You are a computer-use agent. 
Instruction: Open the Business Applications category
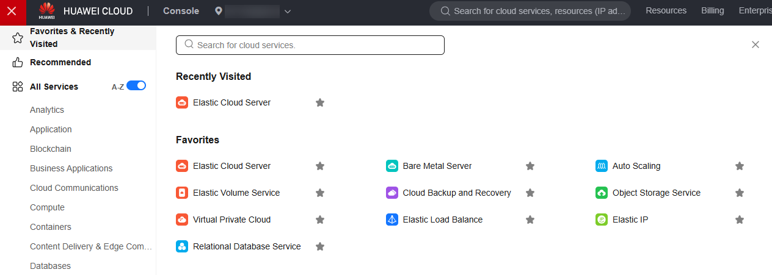point(71,168)
